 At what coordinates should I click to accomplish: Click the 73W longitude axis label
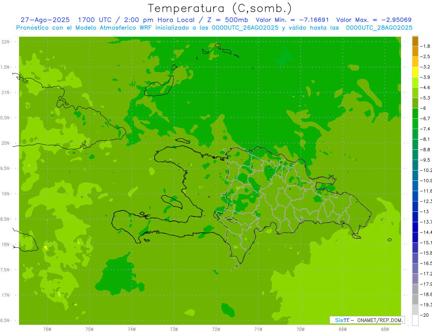click(174, 329)
